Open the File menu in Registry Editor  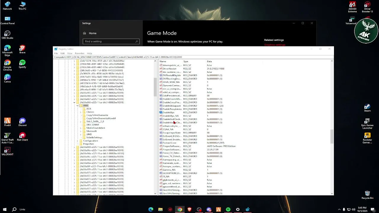tap(56, 53)
